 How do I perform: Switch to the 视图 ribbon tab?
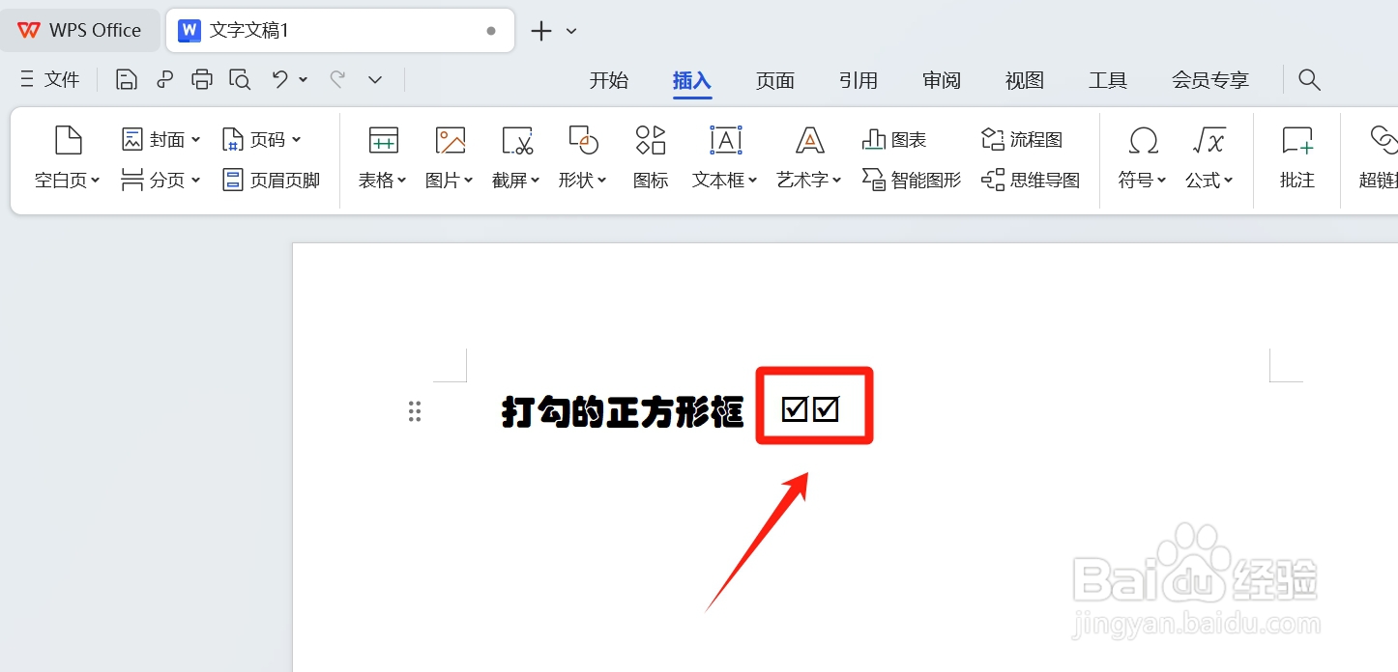1023,81
